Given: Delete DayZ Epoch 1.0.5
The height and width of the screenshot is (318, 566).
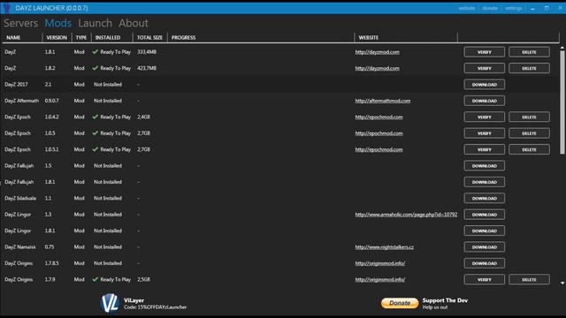Looking at the screenshot, I should [529, 133].
